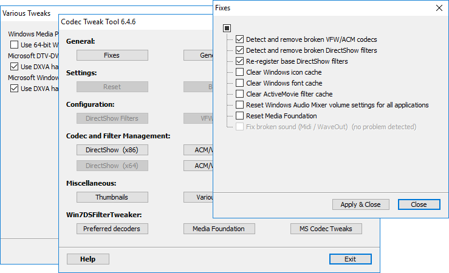
Task: Open the Fixes button under General
Action: pyautogui.click(x=112, y=55)
